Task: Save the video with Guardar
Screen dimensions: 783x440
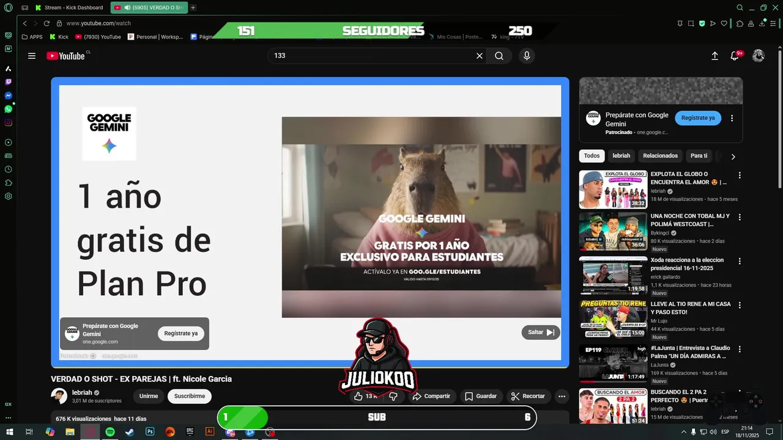Action: (481, 396)
